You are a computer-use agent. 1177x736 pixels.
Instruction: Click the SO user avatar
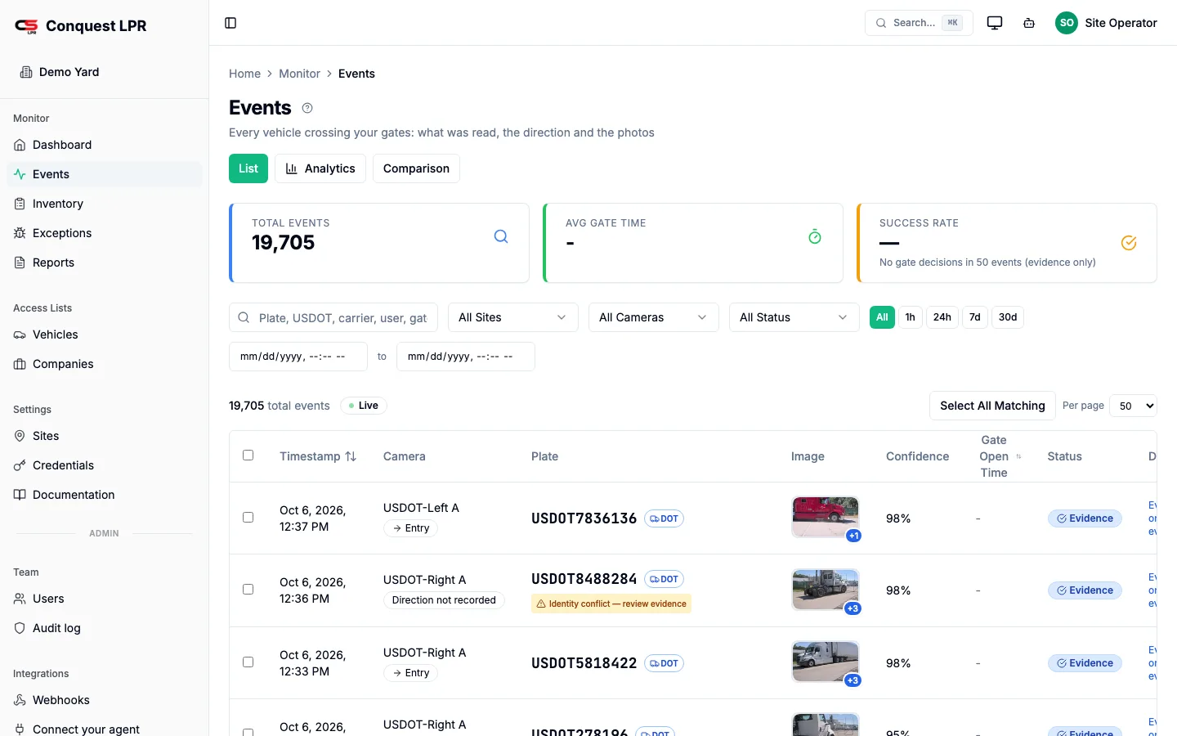coord(1067,23)
